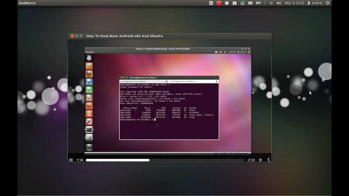Click the Disk identifier line in the terminal
The width and height of the screenshot is (349, 196).
pyautogui.click(x=136, y=103)
